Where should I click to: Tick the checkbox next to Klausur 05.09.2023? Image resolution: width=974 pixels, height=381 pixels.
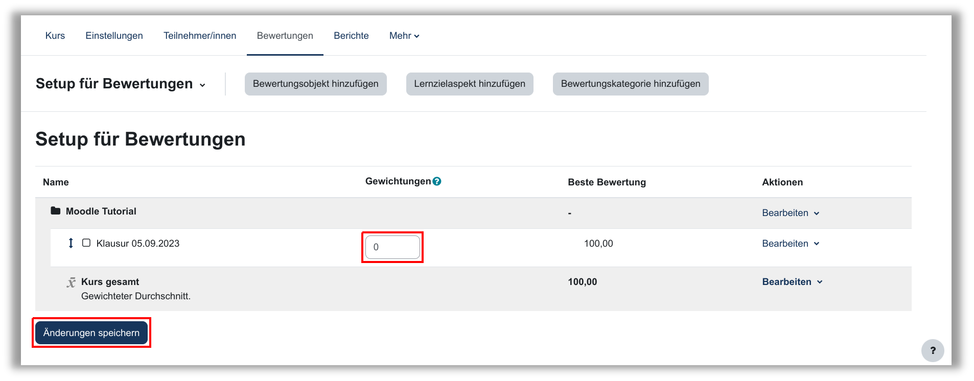86,243
